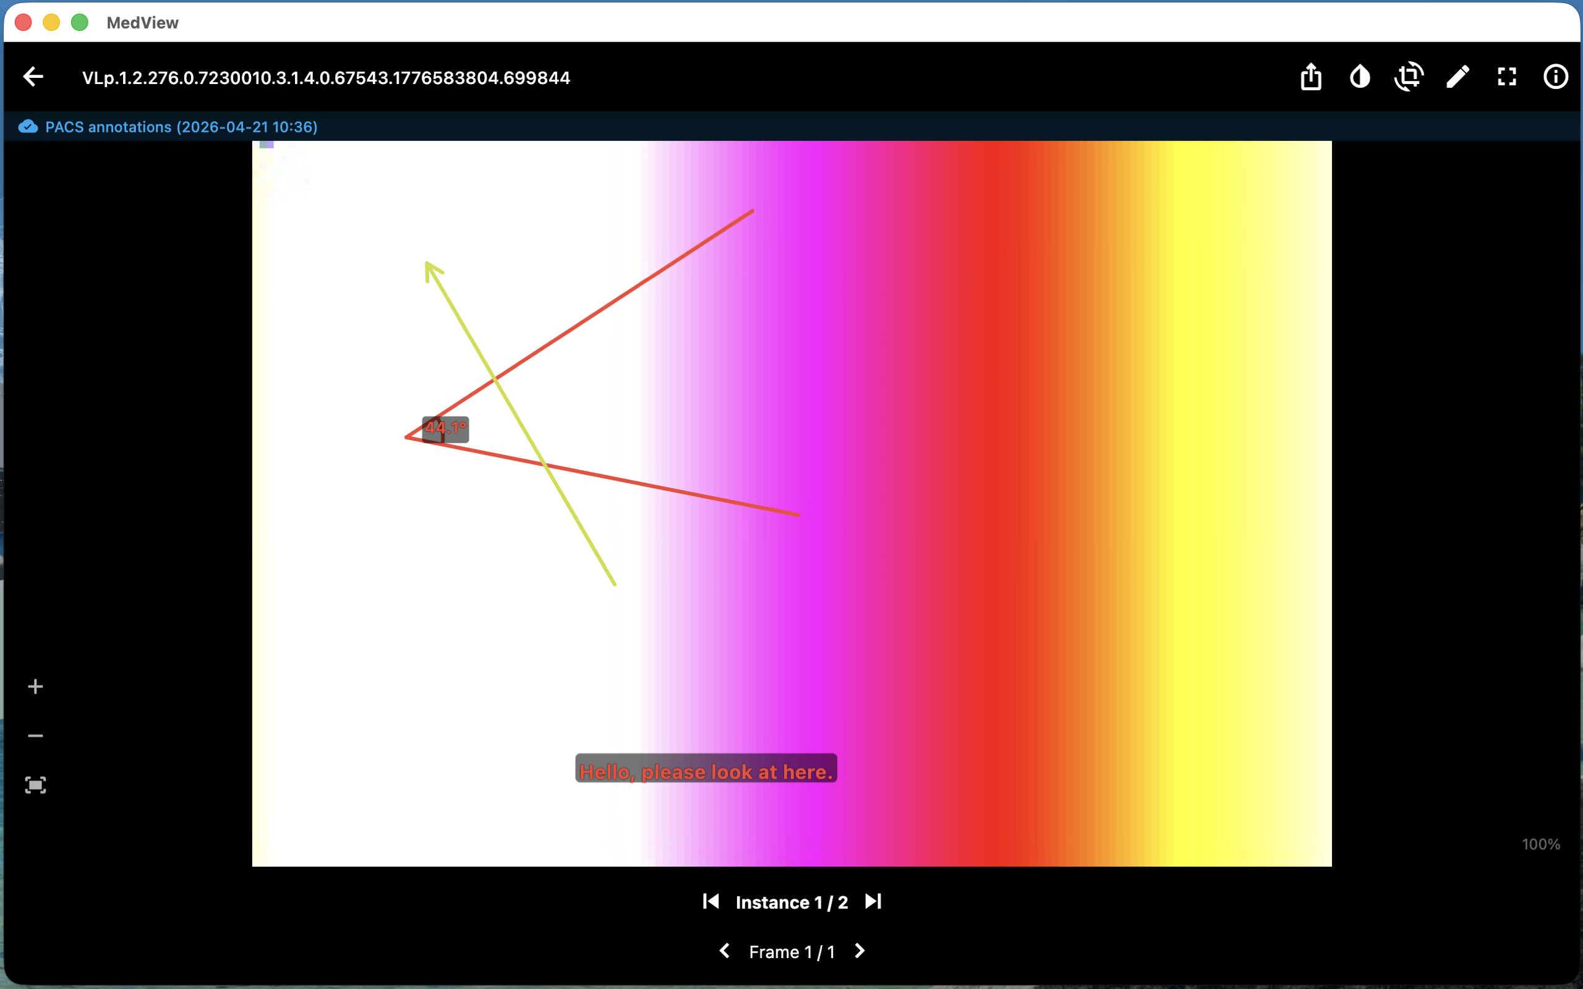The image size is (1583, 989).
Task: Select the 44.1° angle label
Action: (x=445, y=429)
